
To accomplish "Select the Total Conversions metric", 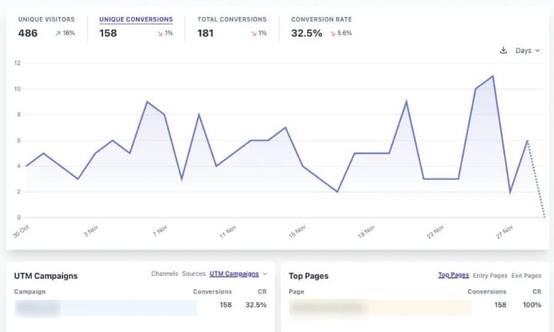I will tap(232, 19).
